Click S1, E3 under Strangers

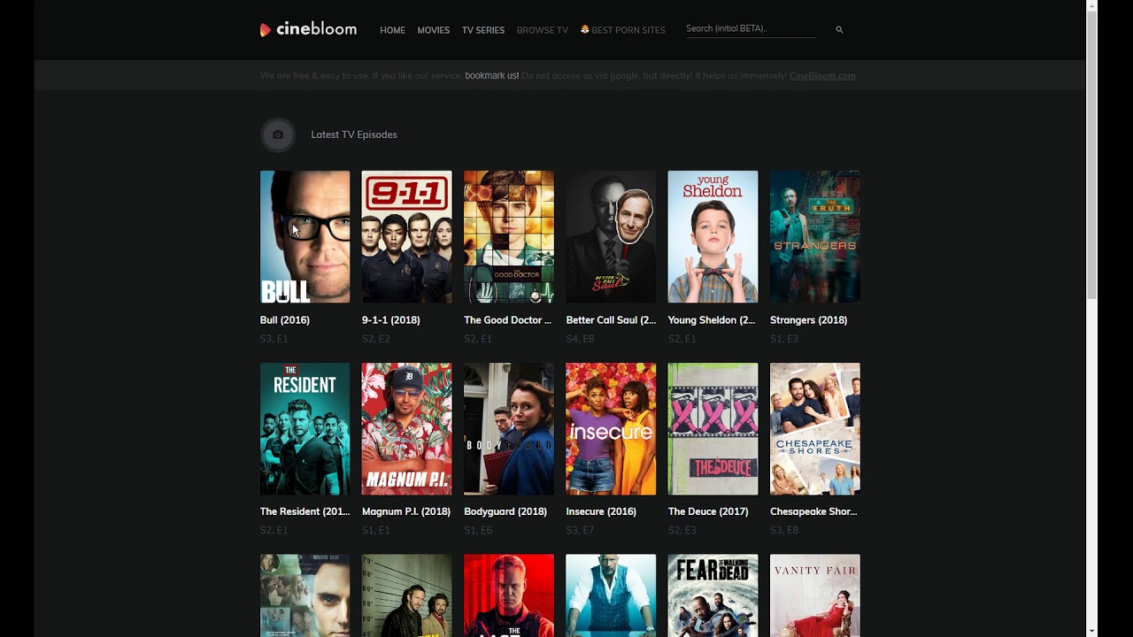click(784, 339)
